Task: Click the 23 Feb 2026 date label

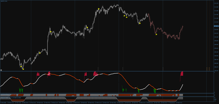Action: coord(3,103)
